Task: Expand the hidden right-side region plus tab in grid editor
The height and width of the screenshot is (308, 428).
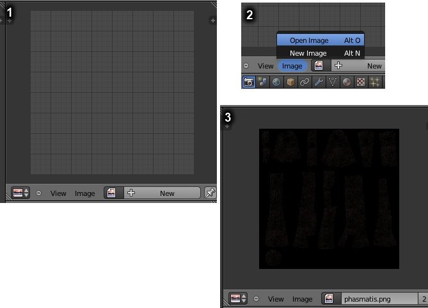Action: pyautogui.click(x=212, y=20)
